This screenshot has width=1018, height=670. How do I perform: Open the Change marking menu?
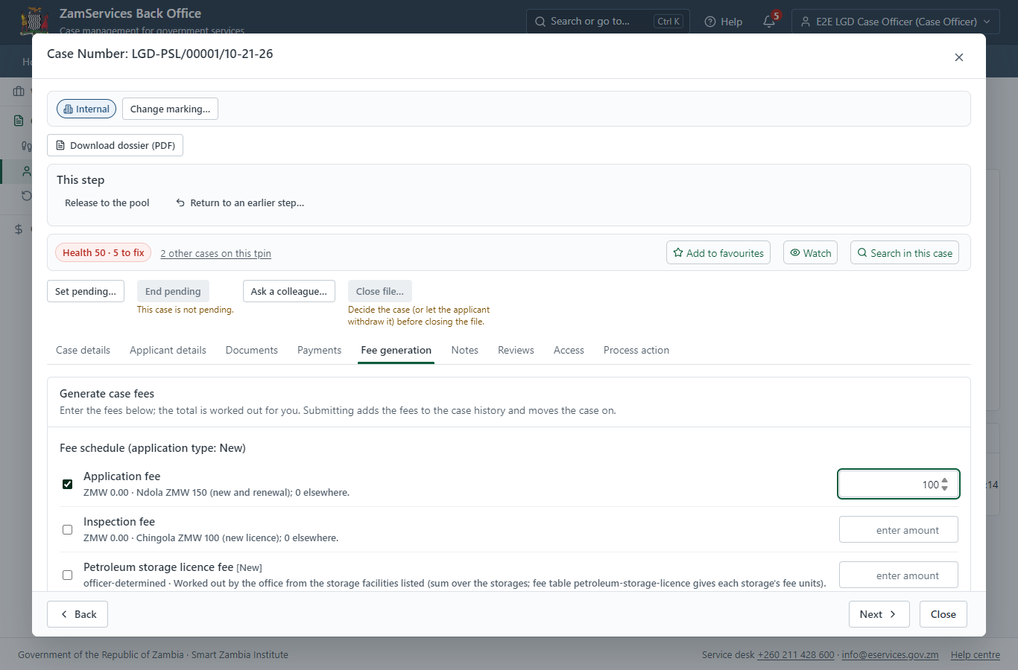pos(170,109)
